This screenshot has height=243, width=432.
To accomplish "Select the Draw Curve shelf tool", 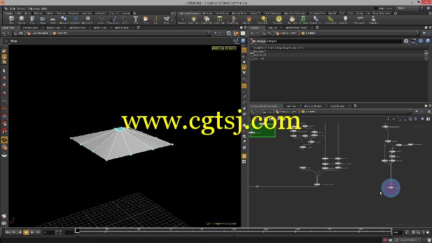I will tap(113, 19).
